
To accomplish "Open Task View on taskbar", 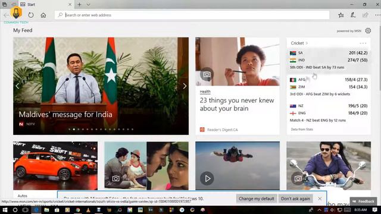I will click(25, 210).
